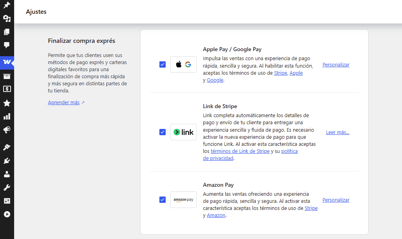The height and width of the screenshot is (239, 402).
Task: Open Settings via the sliders icon
Action: (7, 201)
